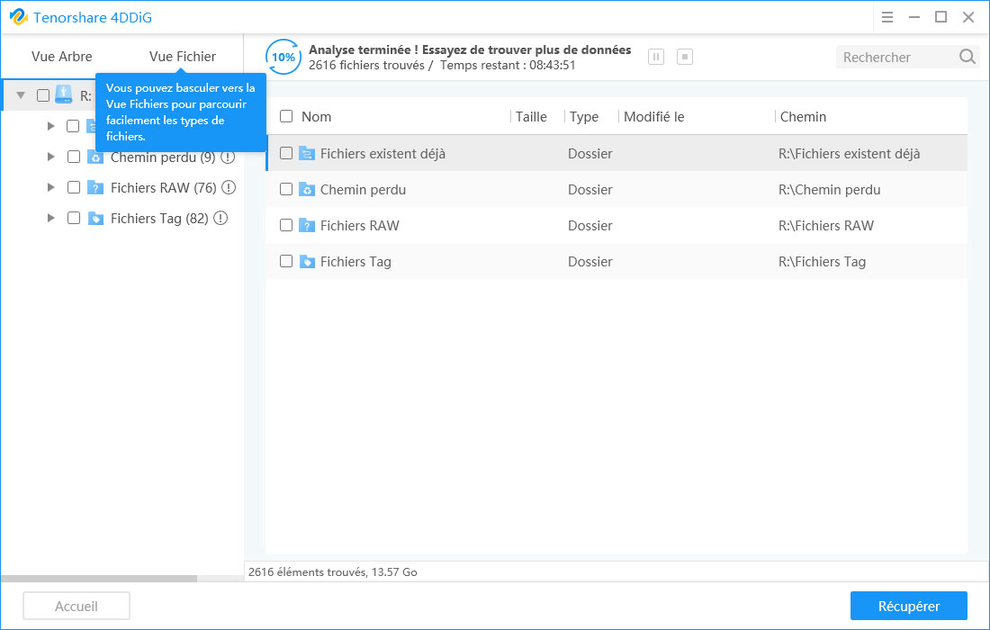This screenshot has width=990, height=630.
Task: Toggle the select-all checkbox beside Nom
Action: click(x=286, y=116)
